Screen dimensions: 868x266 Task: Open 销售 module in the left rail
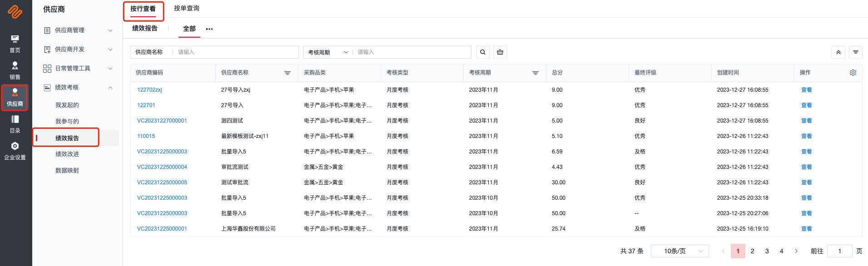coord(15,71)
